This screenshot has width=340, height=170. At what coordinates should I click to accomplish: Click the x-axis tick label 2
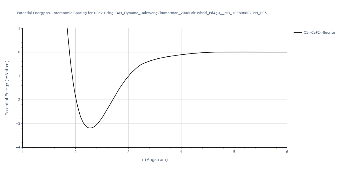pos(75,152)
